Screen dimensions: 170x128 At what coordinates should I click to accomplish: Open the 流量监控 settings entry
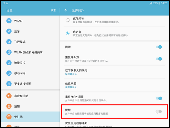[x=30, y=63]
